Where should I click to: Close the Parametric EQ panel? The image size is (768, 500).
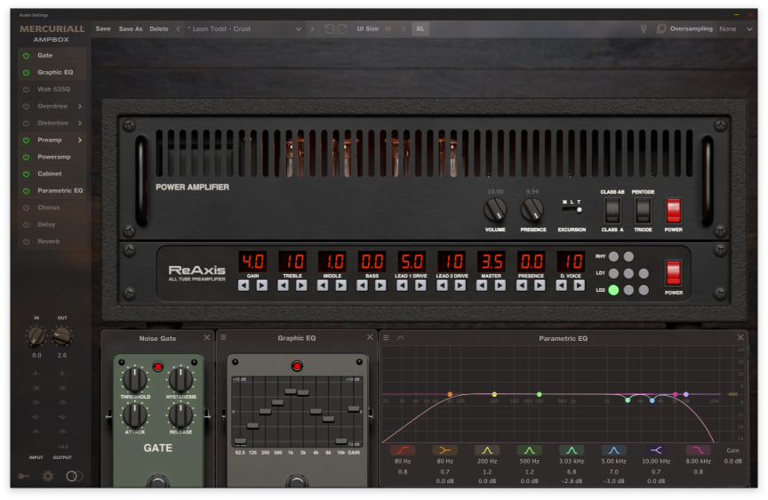(740, 338)
